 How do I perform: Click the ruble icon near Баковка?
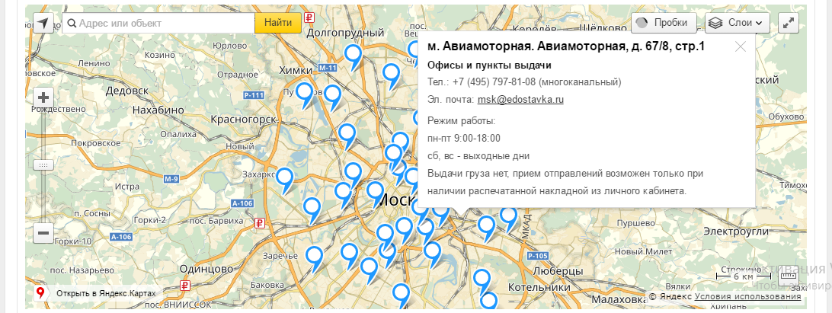tap(185, 286)
